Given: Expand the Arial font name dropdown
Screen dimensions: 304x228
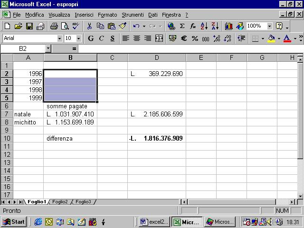Looking at the screenshot, I should coord(60,38).
